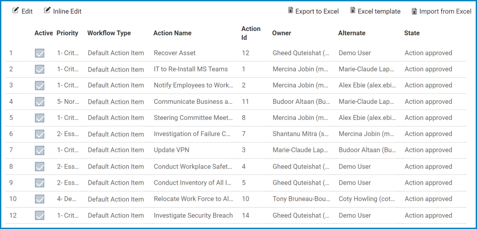Select the Relocate Work Force action cell
Viewport: 477px width, 229px height.
(x=194, y=199)
